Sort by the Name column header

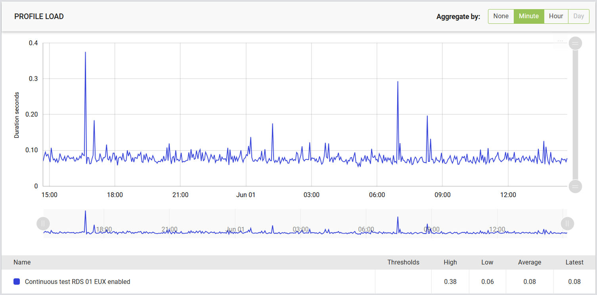pos(22,262)
